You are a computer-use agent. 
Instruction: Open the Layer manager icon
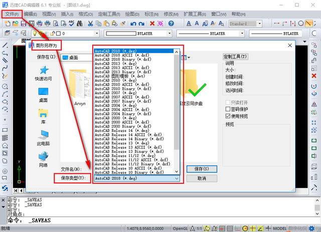click(8, 33)
